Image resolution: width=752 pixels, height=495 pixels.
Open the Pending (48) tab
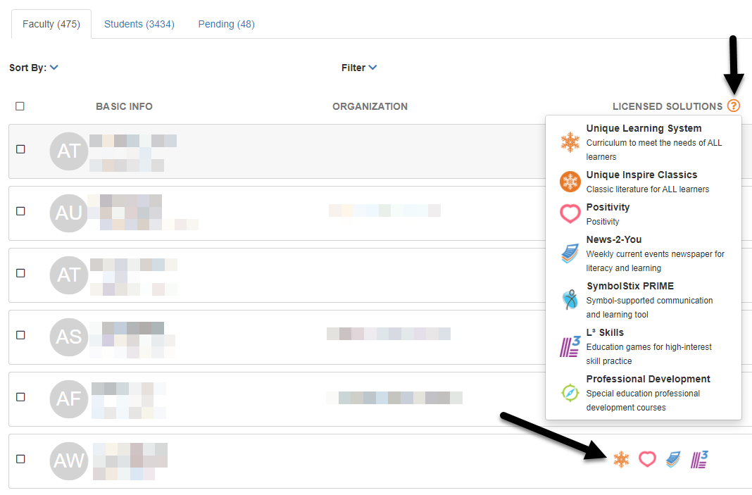coord(226,24)
